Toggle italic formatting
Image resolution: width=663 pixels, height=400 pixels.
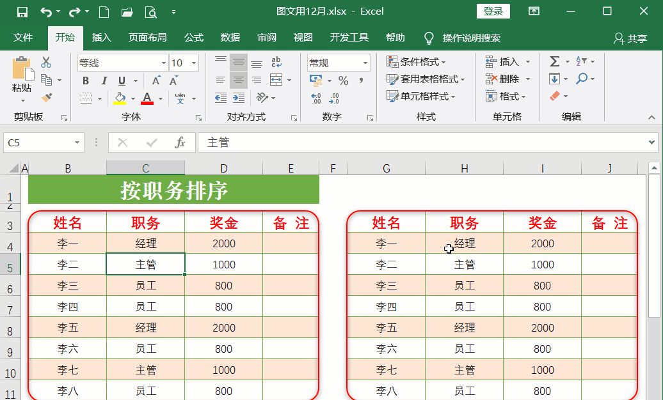click(x=103, y=81)
